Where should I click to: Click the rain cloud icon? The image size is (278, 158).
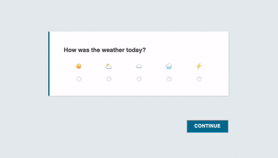[x=169, y=66]
